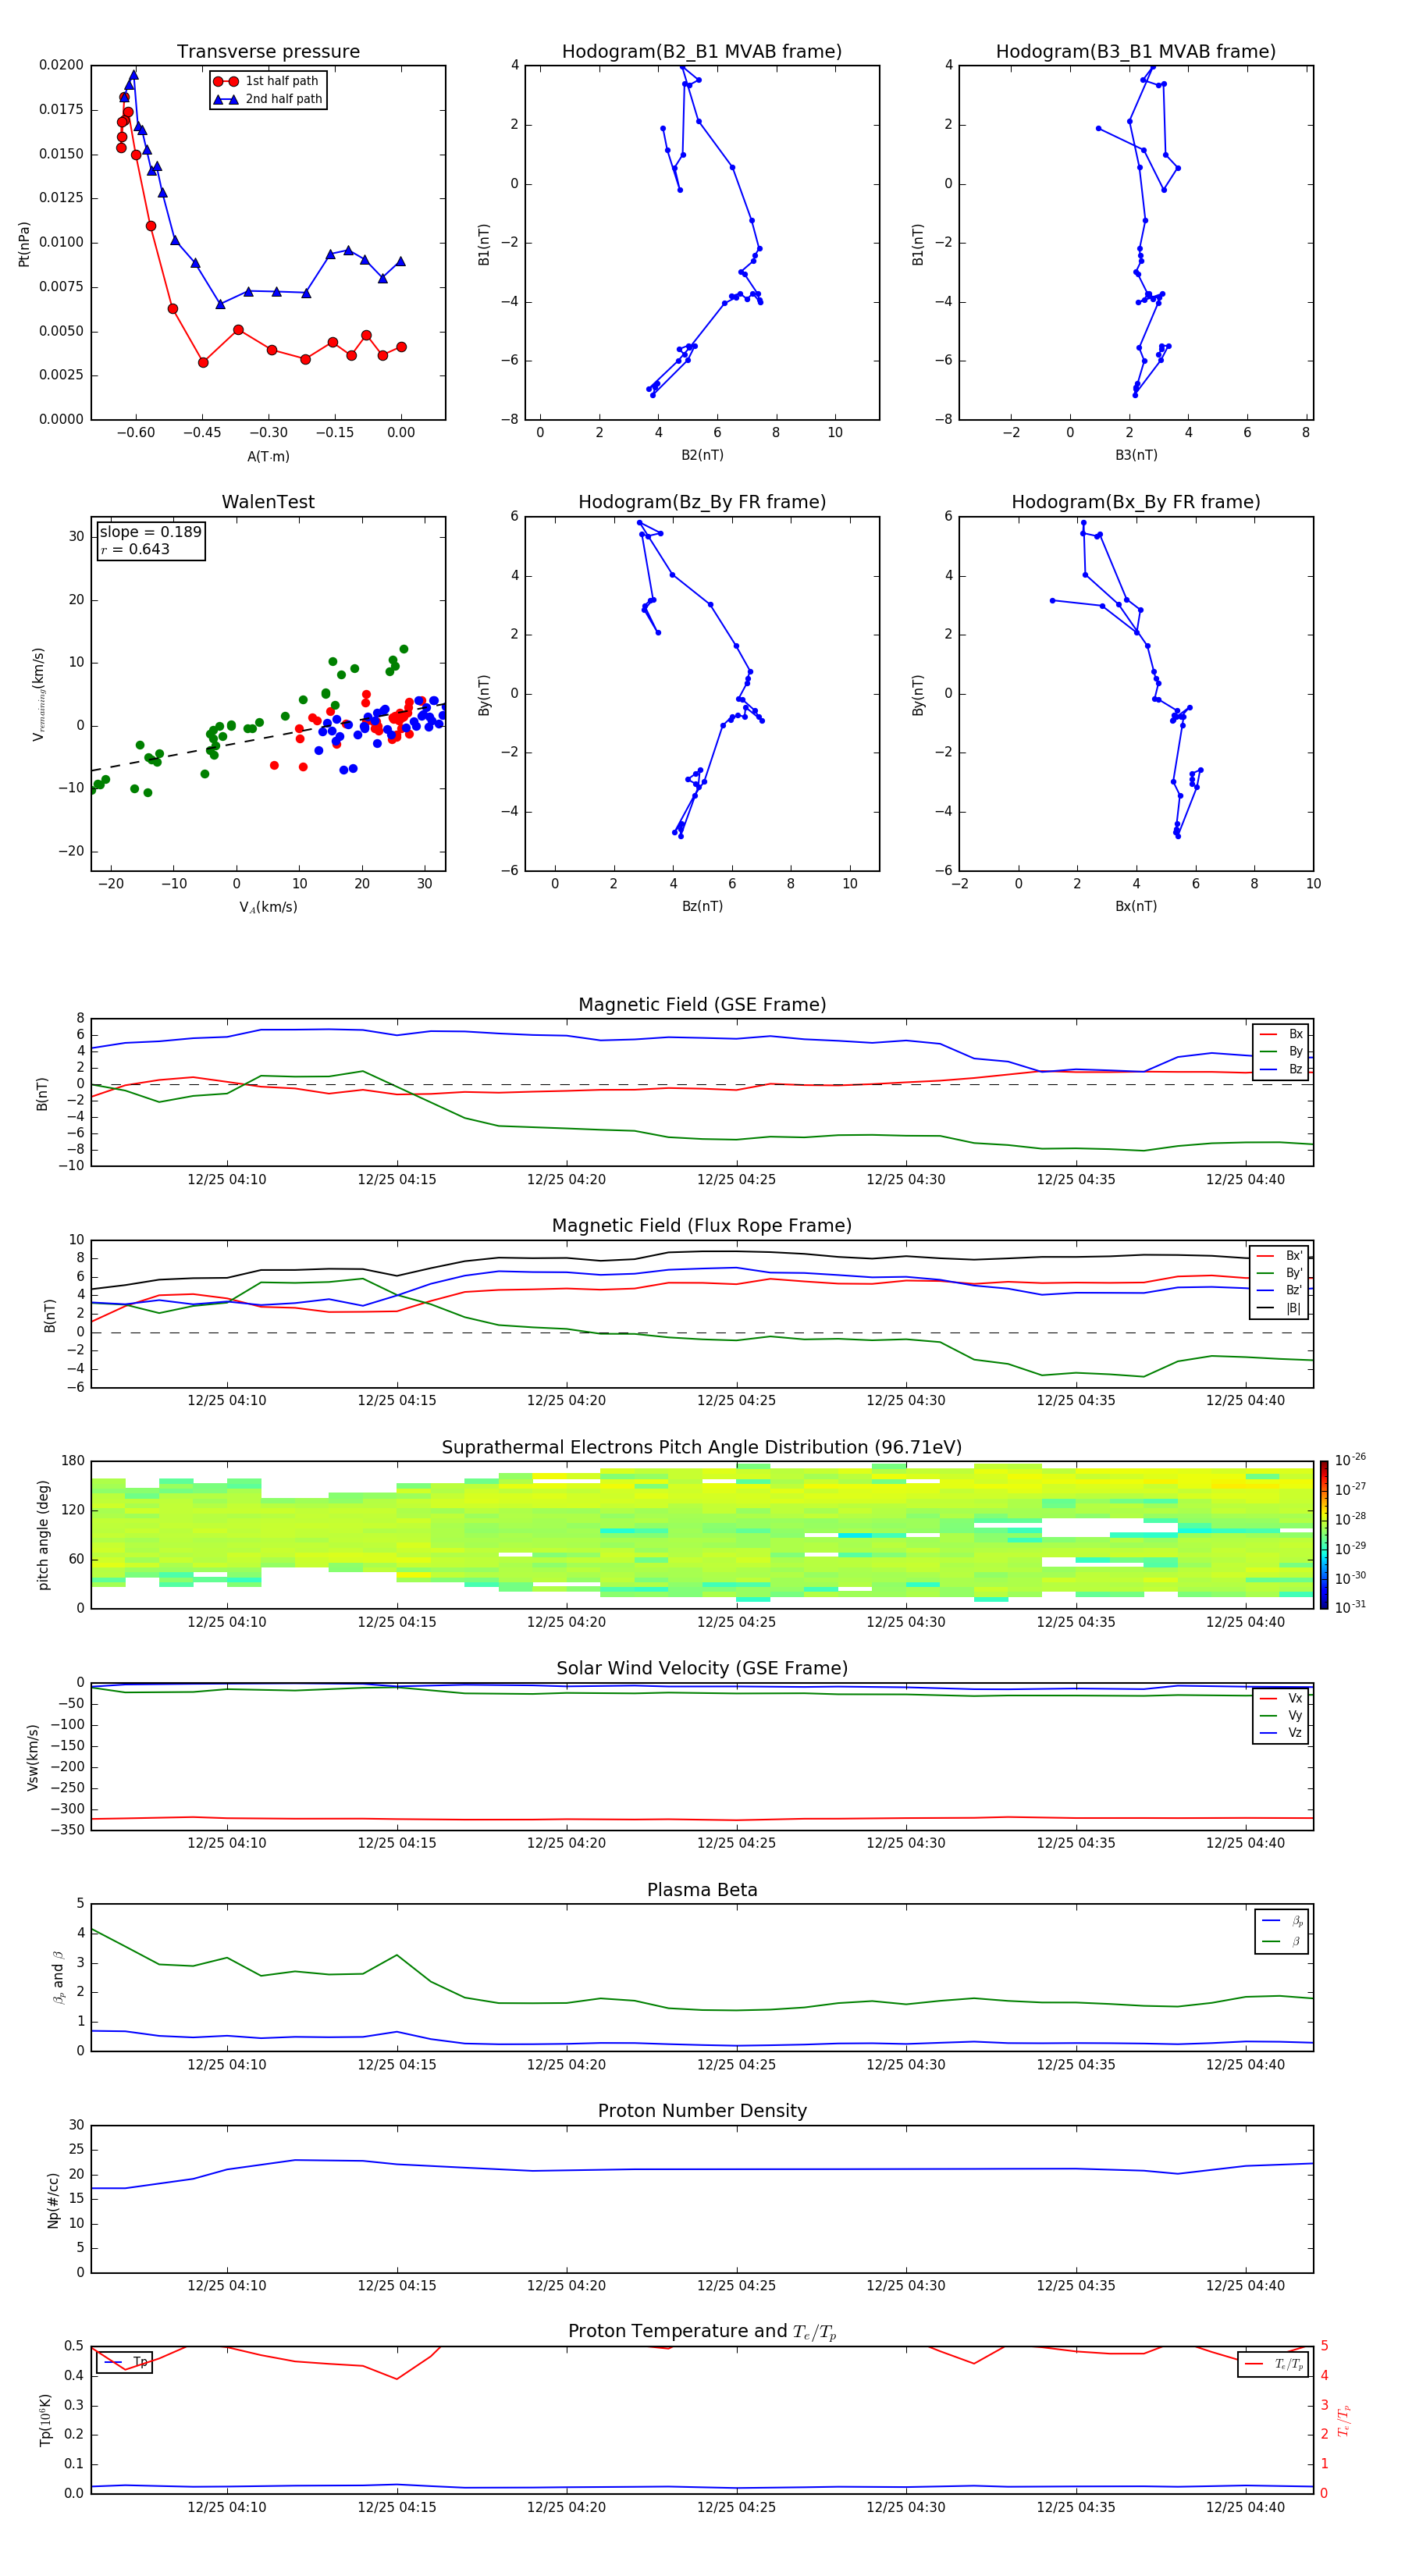This screenshot has width=1405, height=2576.
Task: Click 12/25 04:10 tick in GSE magnetic field panel
Action: tap(227, 1180)
